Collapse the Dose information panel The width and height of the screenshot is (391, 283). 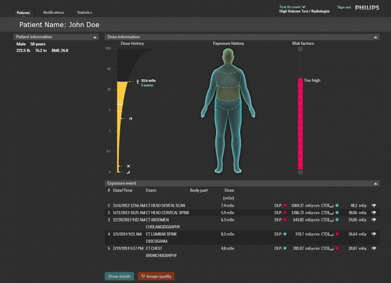[375, 37]
